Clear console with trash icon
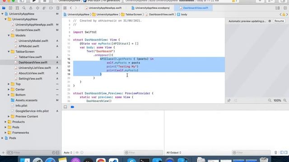This screenshot has width=289, height=162. point(276,153)
